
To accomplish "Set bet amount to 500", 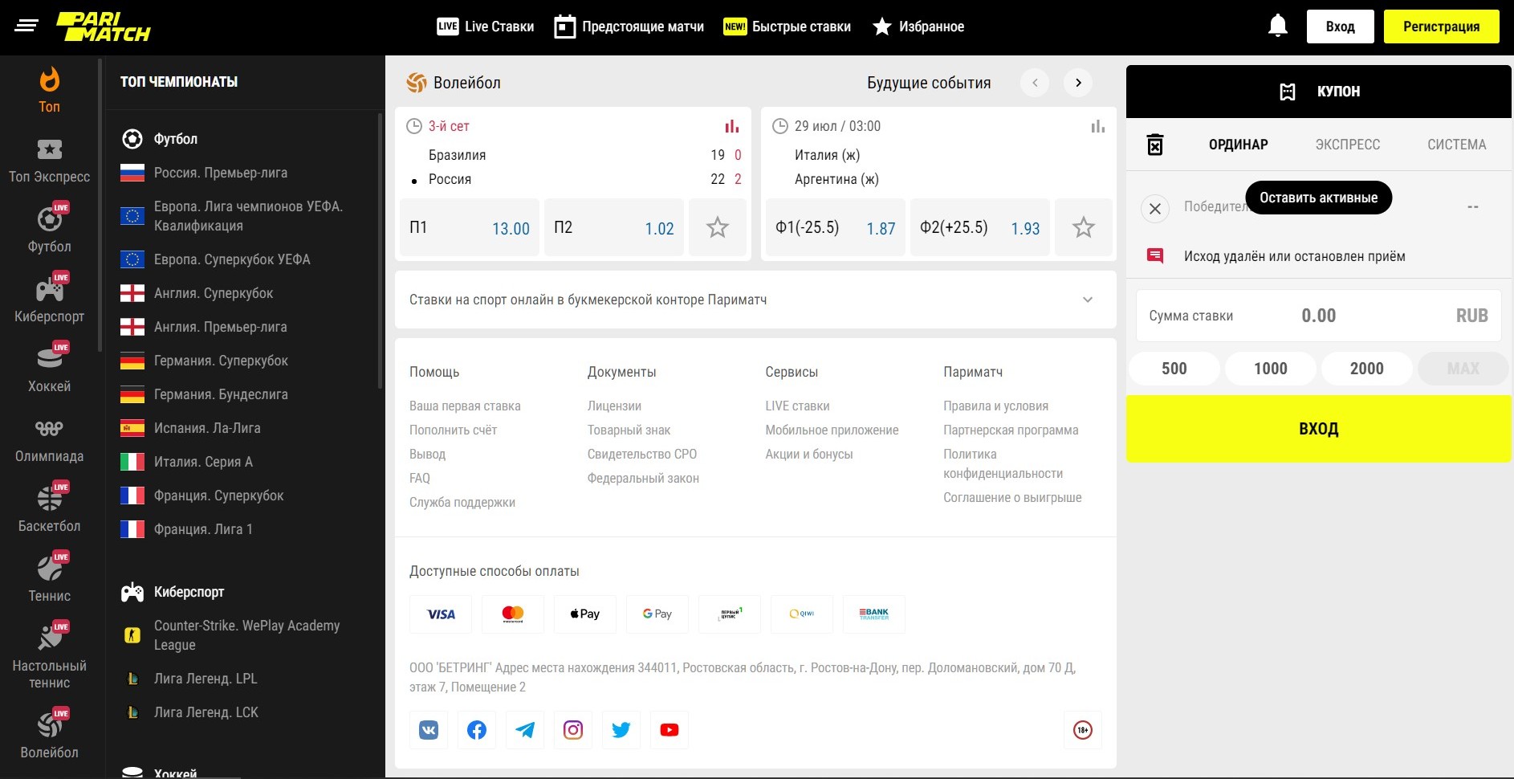I will click(x=1174, y=369).
